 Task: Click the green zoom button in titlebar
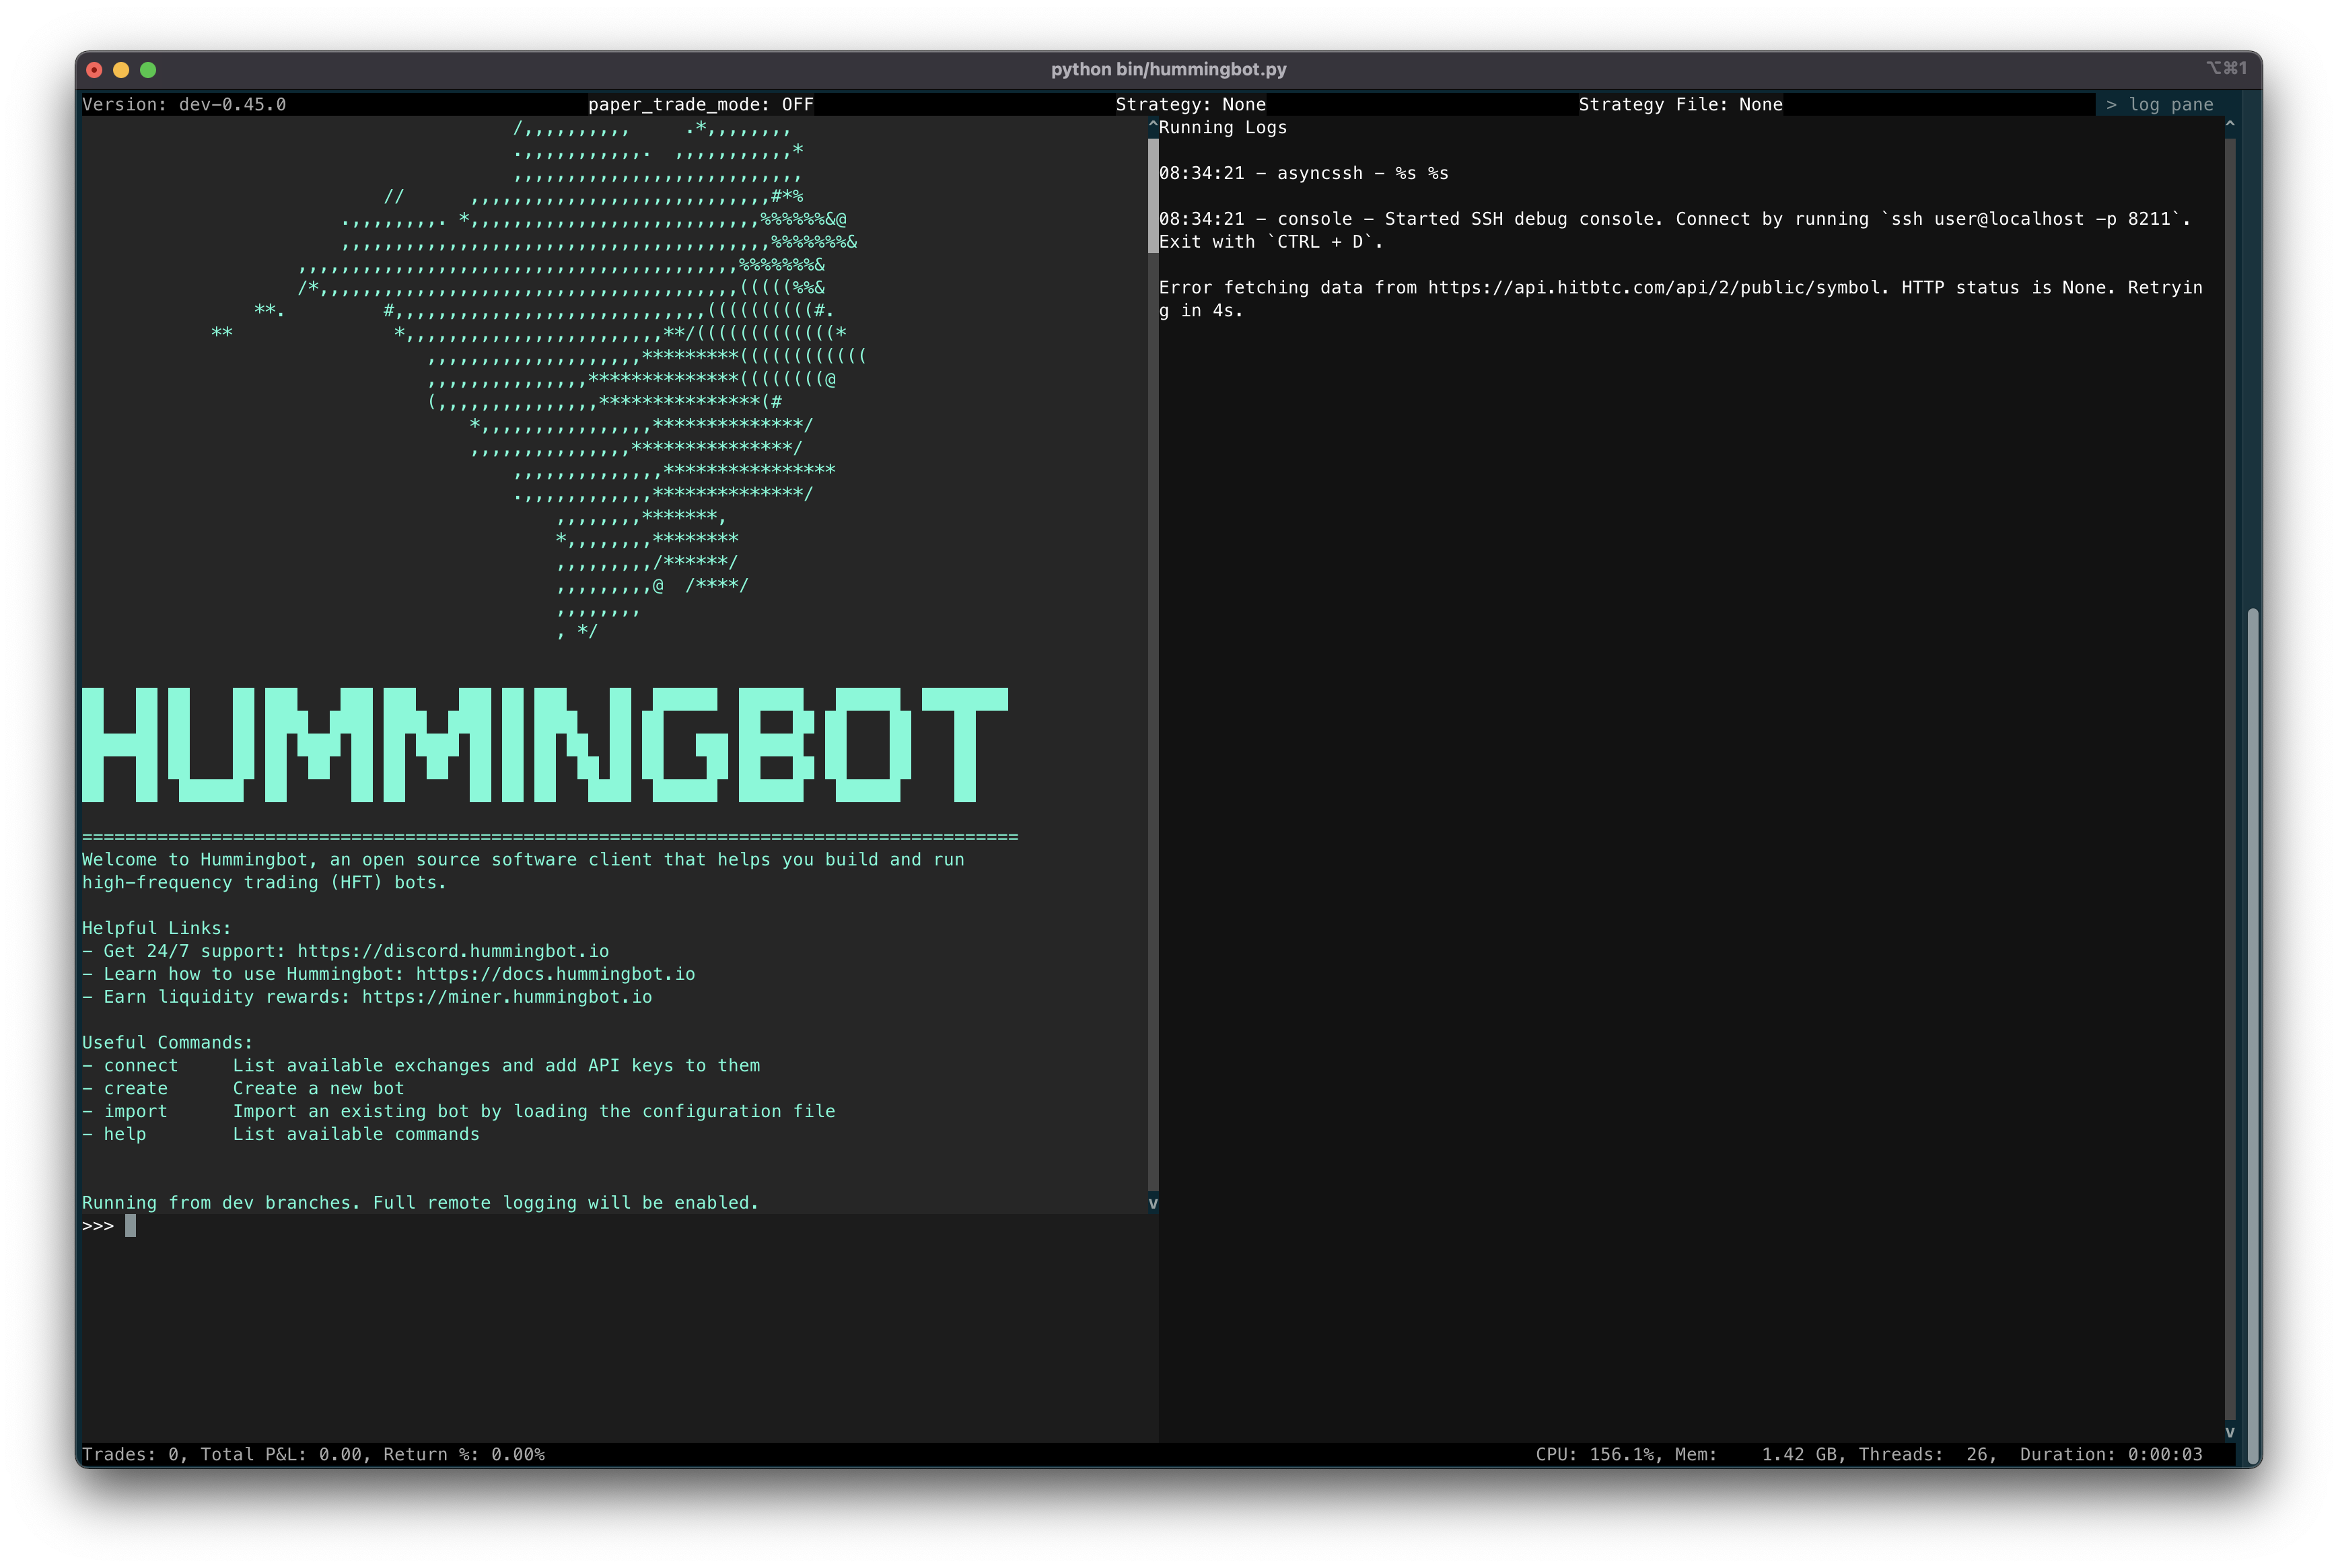click(x=148, y=69)
